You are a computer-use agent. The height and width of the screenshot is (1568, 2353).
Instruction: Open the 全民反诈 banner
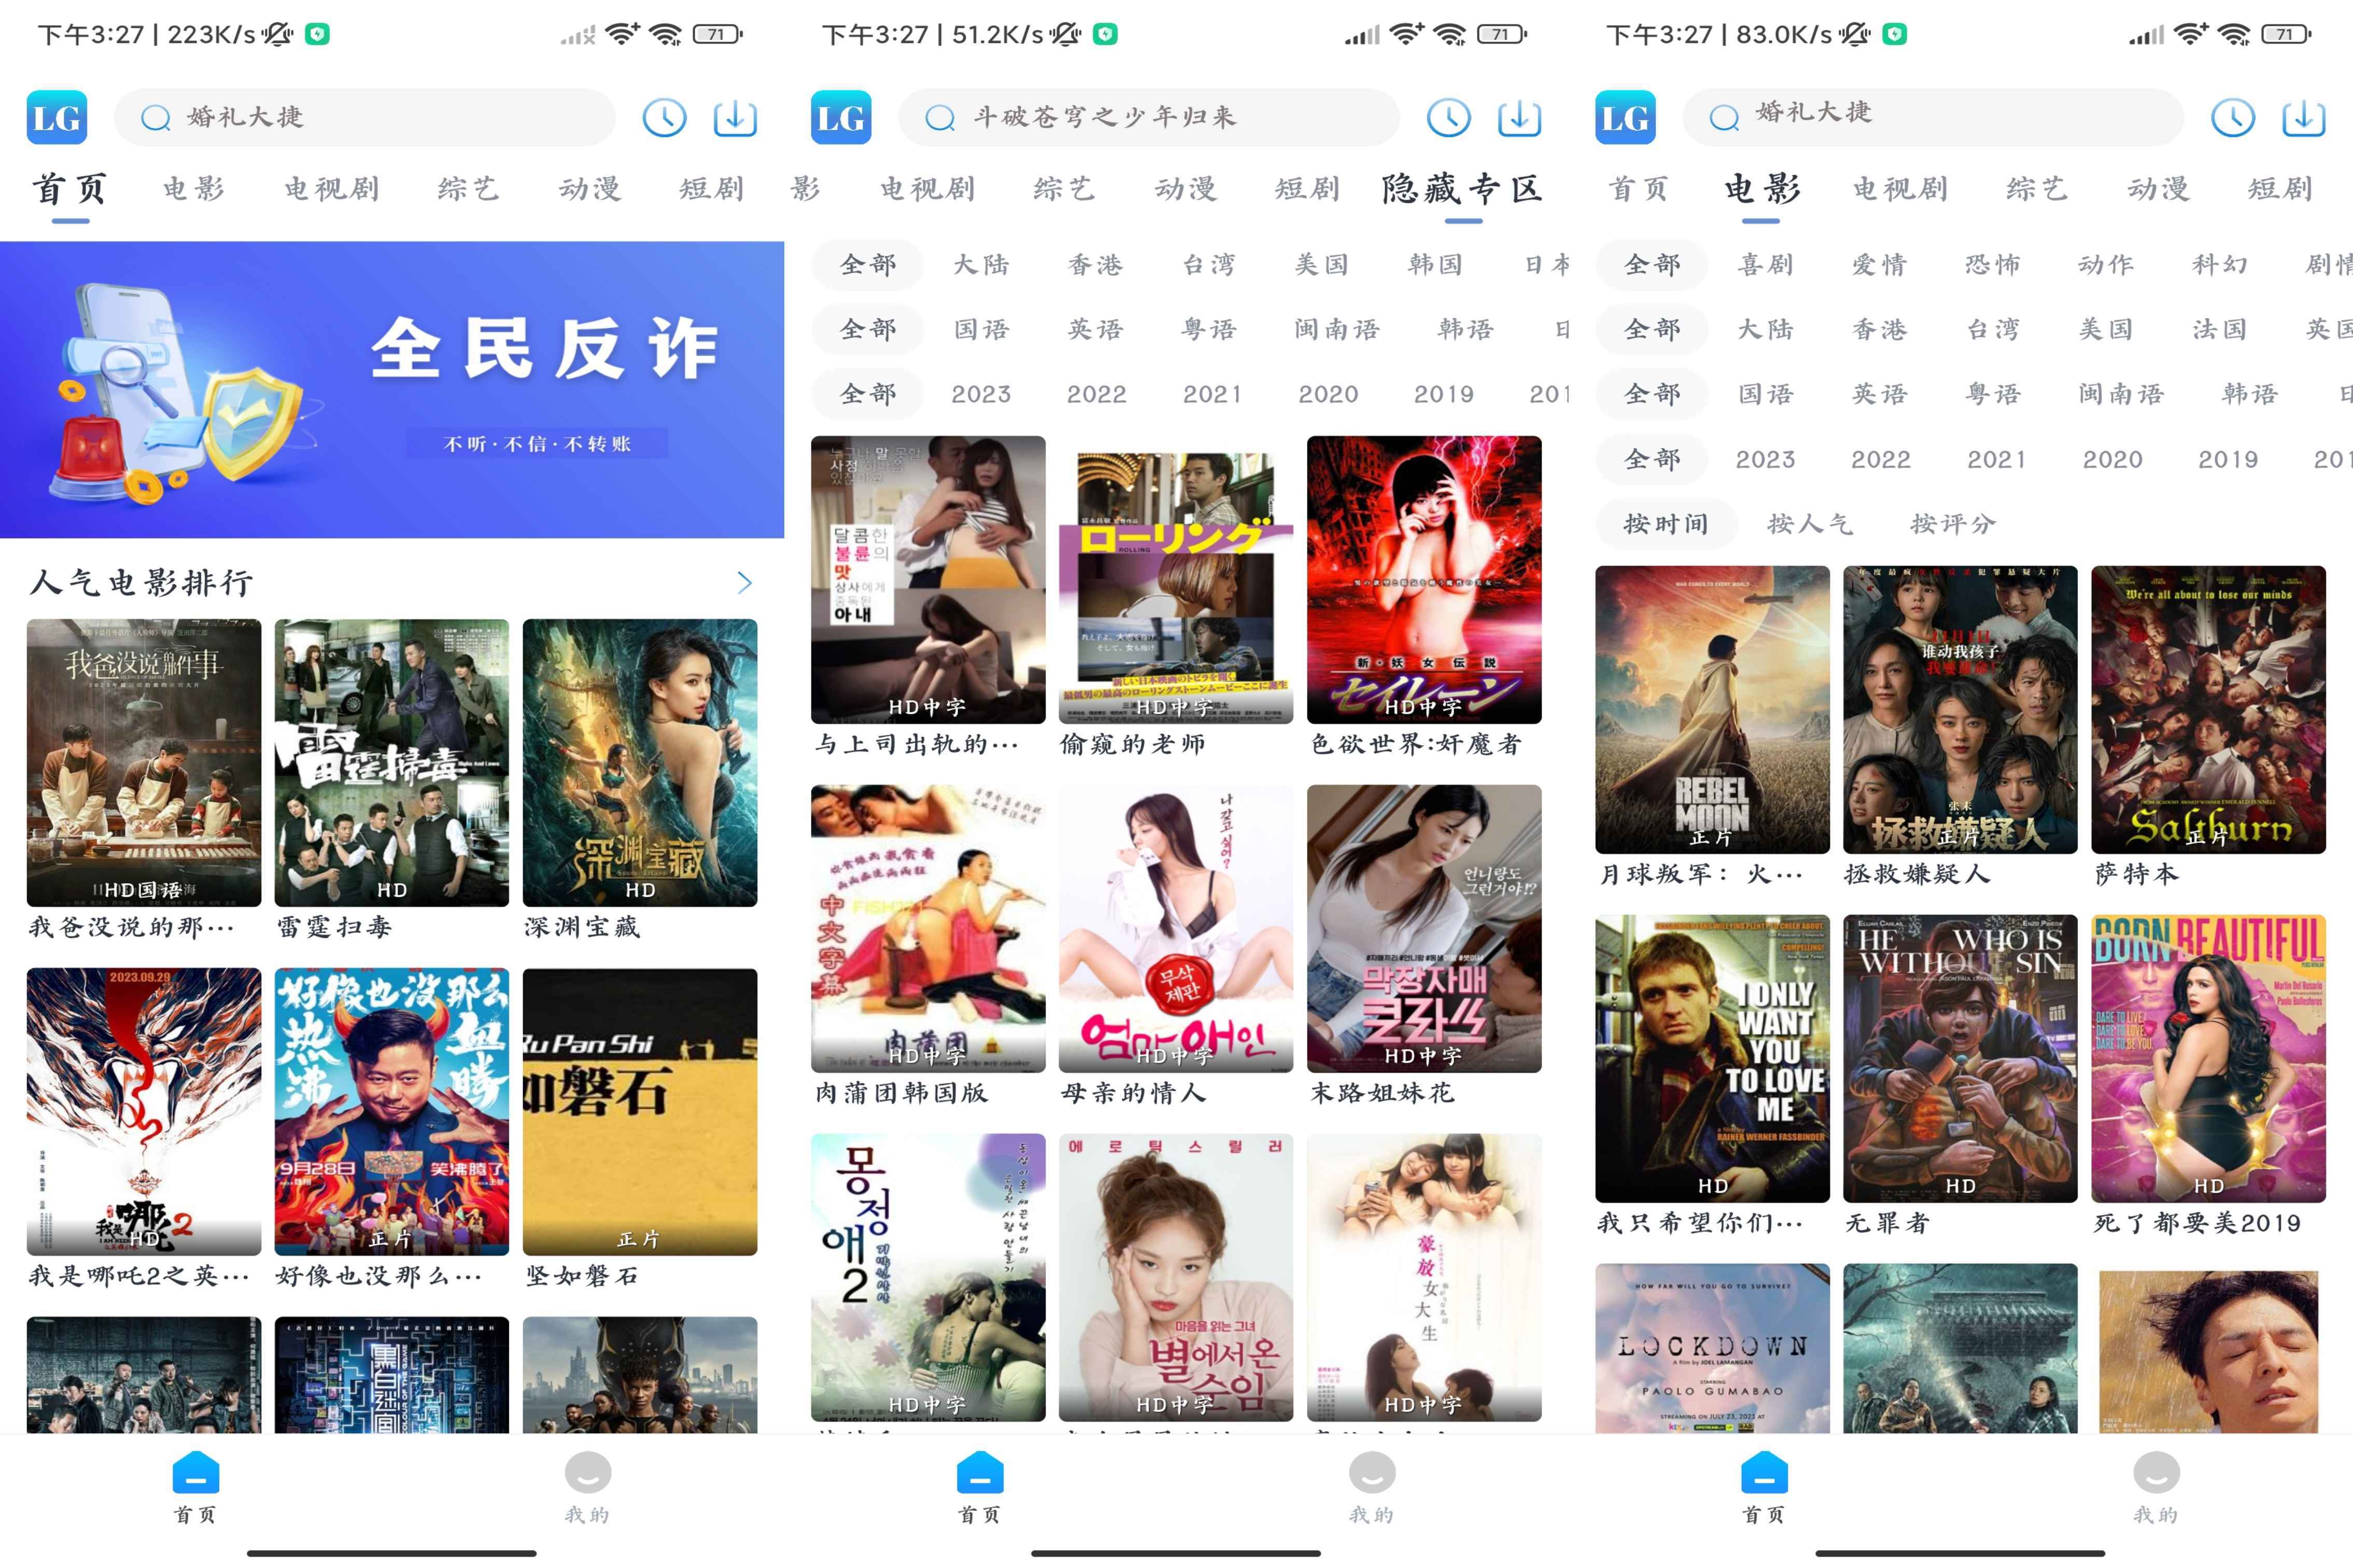pos(392,390)
